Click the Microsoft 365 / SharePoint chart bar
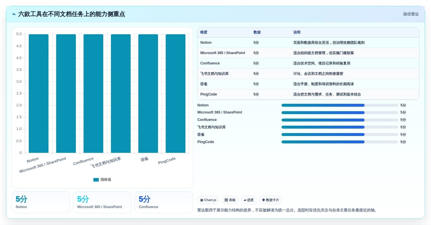This screenshot has width=431, height=225. click(66, 93)
